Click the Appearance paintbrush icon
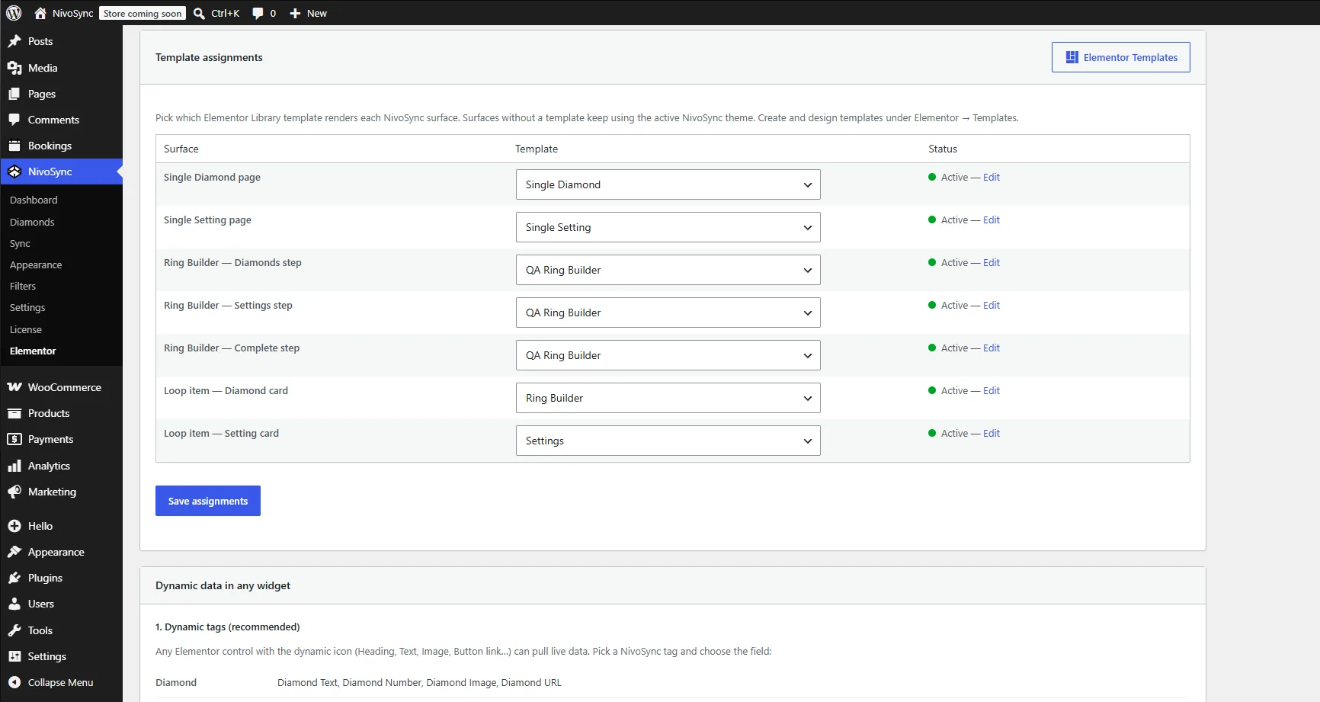This screenshot has width=1320, height=702. tap(14, 552)
